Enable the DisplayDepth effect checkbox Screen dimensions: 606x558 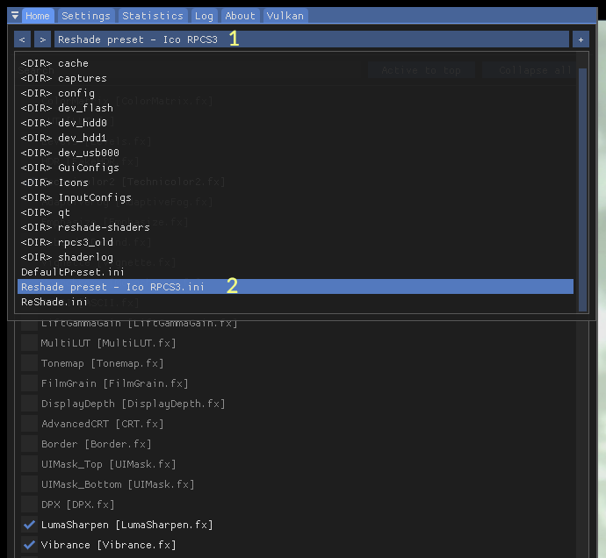click(x=29, y=404)
